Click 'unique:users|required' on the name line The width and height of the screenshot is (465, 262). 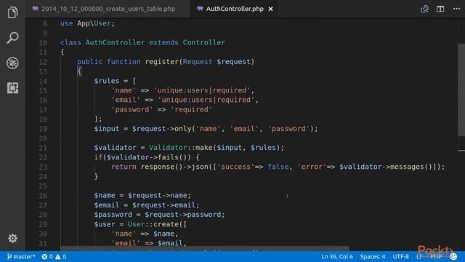pyautogui.click(x=202, y=90)
